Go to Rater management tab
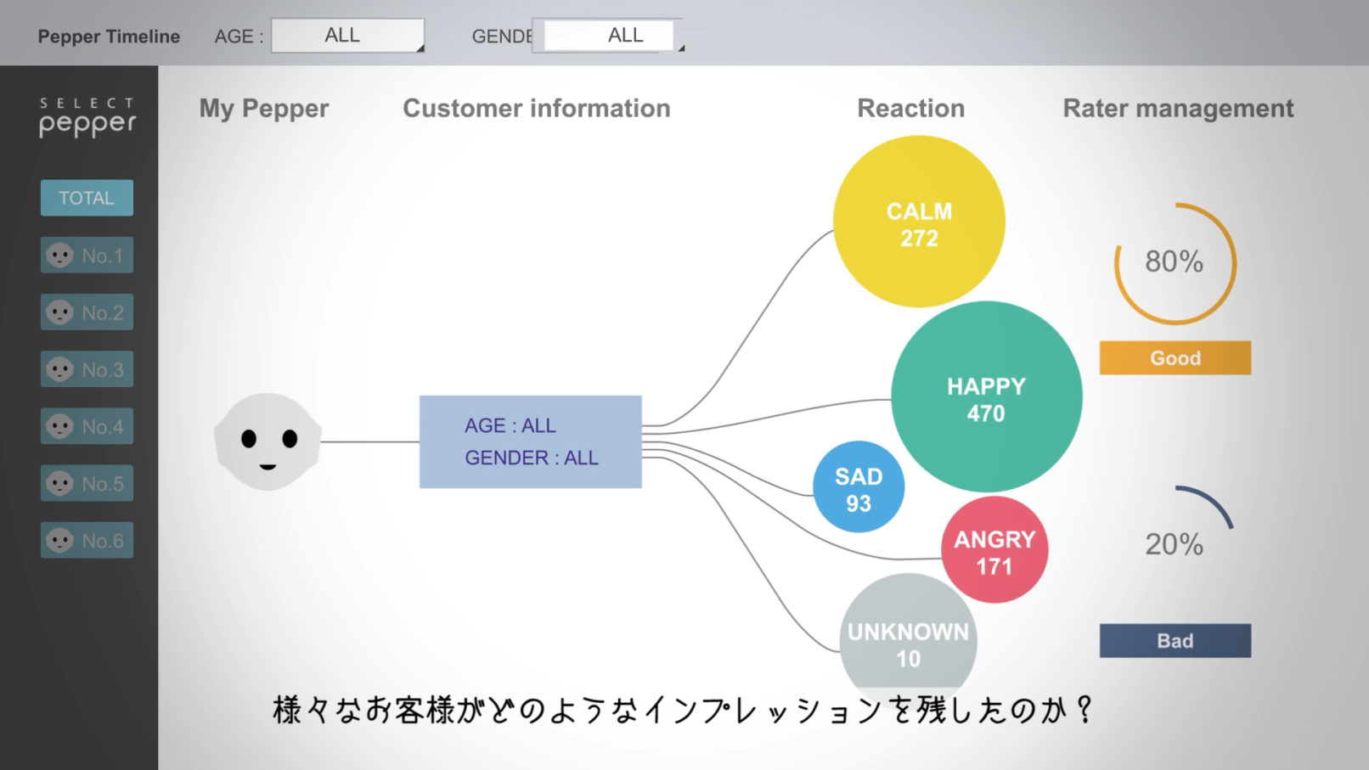Viewport: 1369px width, 770px height. point(1178,109)
